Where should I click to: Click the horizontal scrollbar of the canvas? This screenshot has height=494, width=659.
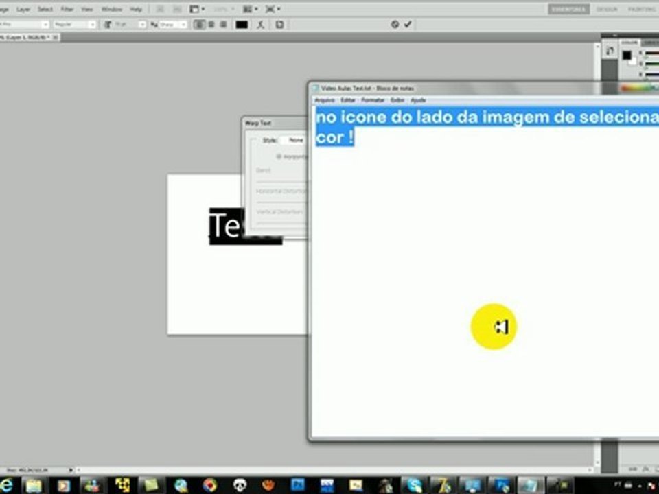point(336,470)
